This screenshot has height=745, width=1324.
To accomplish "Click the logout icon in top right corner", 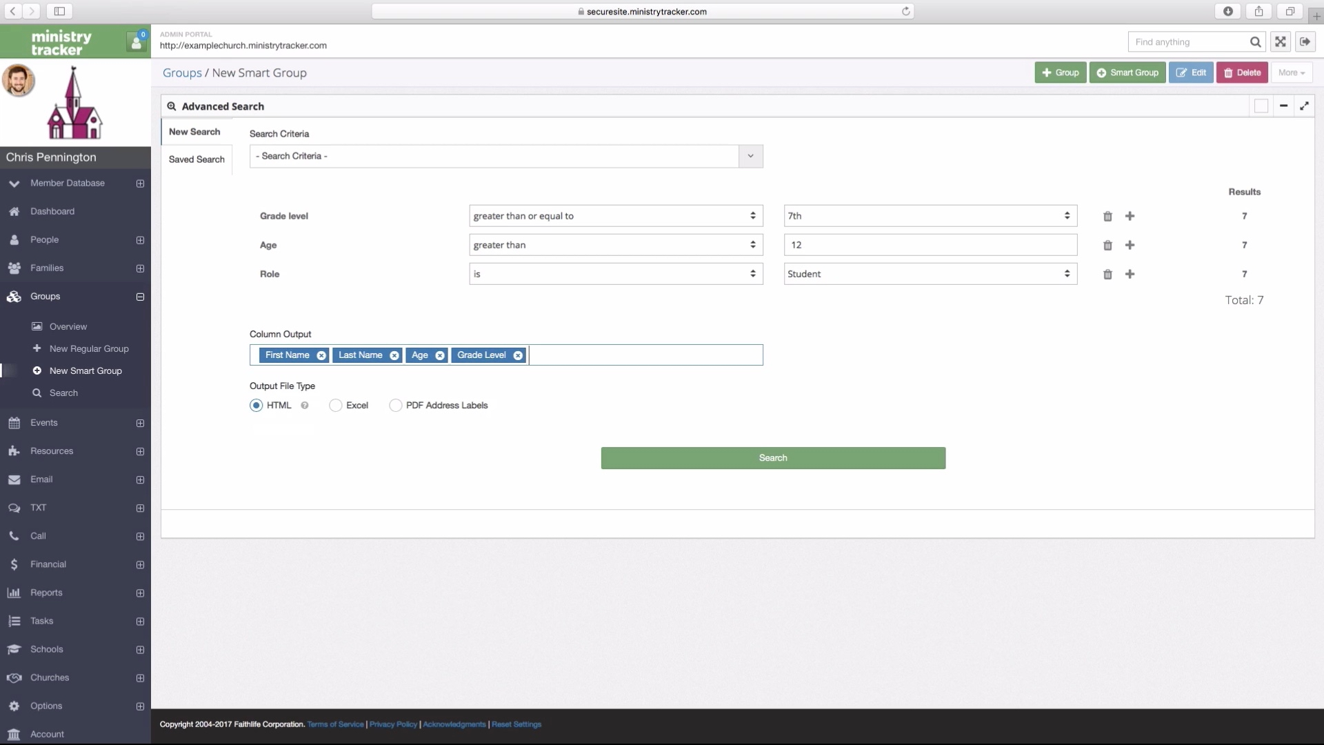I will pos(1305,41).
